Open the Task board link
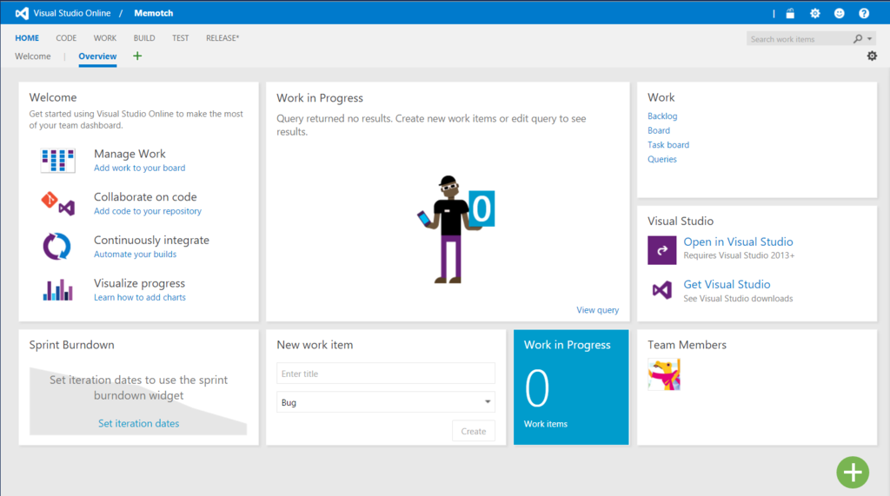This screenshot has width=890, height=496. (668, 145)
